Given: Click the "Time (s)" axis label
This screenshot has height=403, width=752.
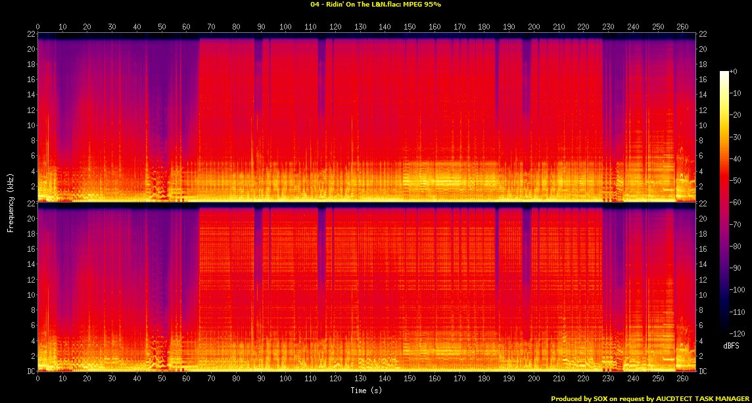Looking at the screenshot, I should pos(366,391).
